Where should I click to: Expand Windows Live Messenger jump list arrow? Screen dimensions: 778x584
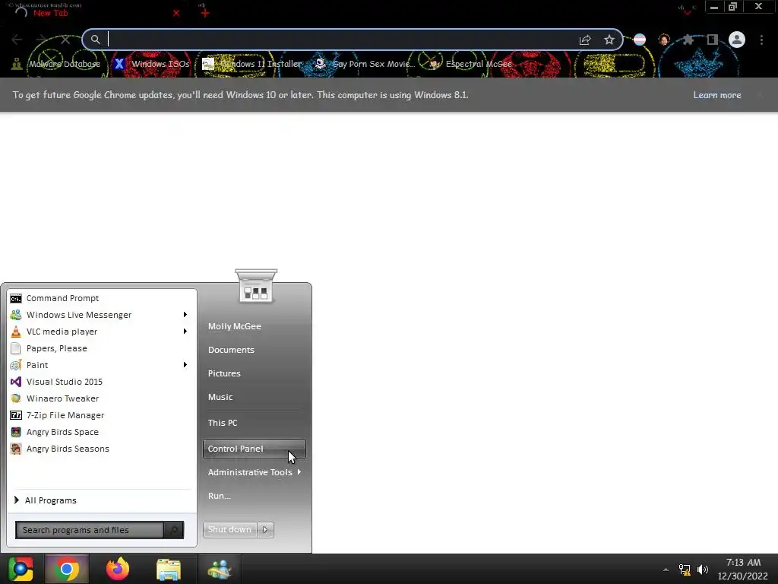[185, 315]
